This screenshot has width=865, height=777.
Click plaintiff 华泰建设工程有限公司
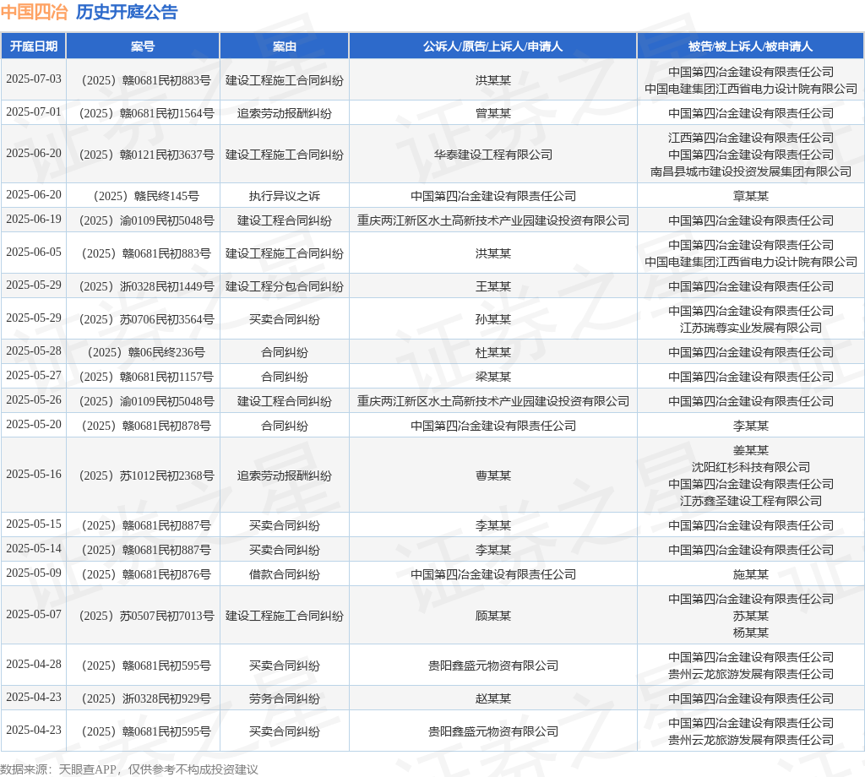pos(493,155)
